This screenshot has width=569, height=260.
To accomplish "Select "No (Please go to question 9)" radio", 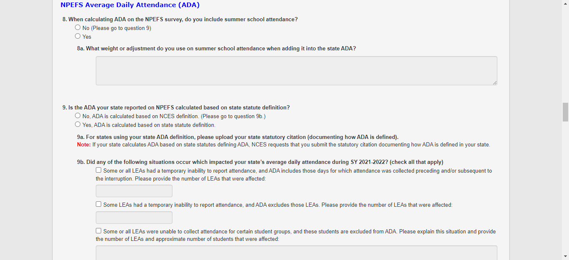I will point(78,27).
